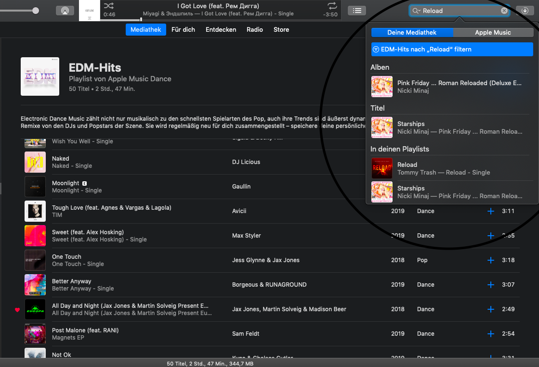Open Starships result under In deinen Playlists

tap(452, 192)
